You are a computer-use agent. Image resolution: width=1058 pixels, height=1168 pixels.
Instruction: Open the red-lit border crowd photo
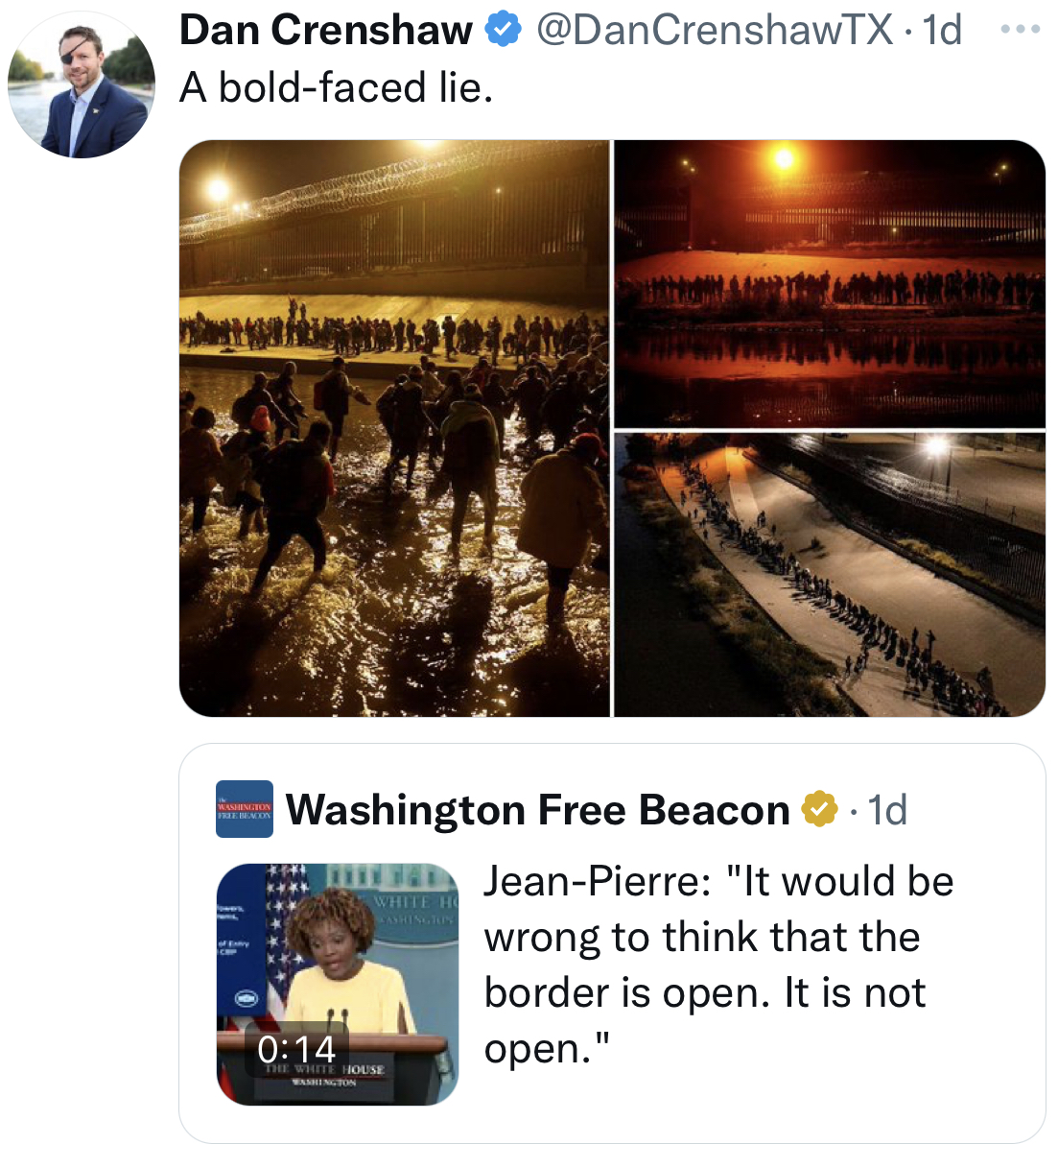point(830,283)
